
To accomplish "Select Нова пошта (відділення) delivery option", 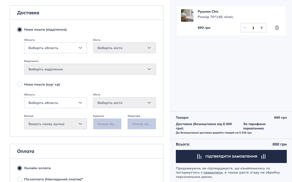I will tap(20, 30).
